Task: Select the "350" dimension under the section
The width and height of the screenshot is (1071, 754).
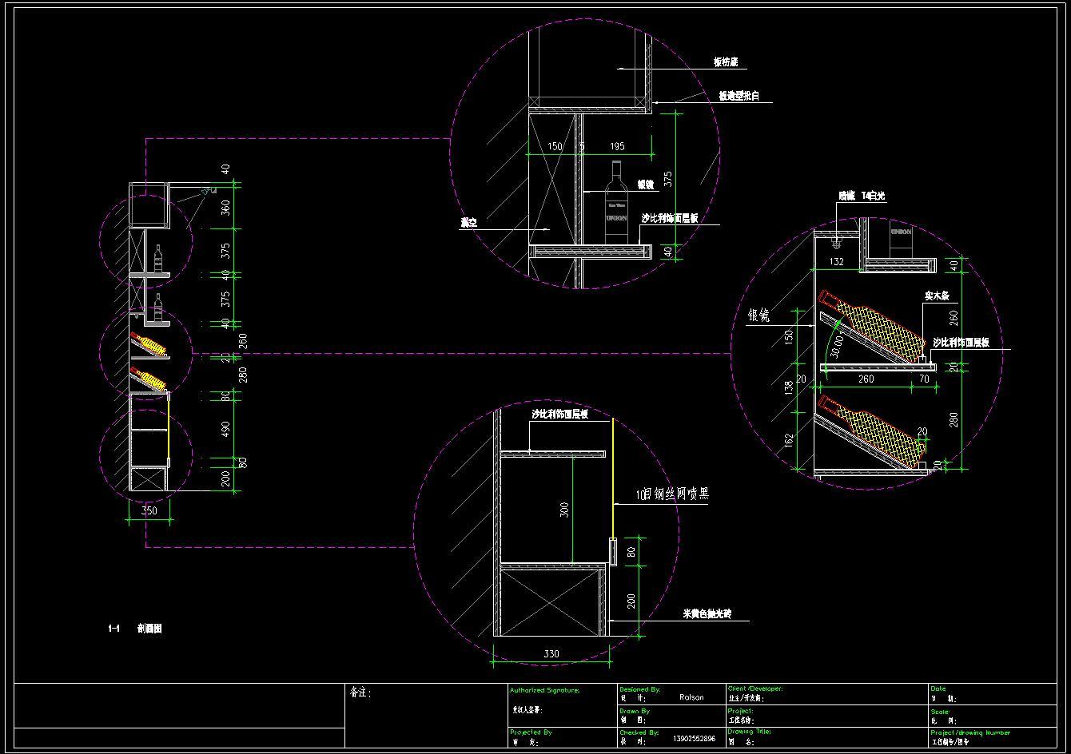Action: (149, 510)
